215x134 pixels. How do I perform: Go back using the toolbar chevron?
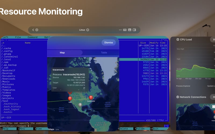(33, 30)
